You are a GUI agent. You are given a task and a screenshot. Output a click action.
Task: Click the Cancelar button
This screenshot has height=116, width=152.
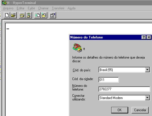point(140,110)
